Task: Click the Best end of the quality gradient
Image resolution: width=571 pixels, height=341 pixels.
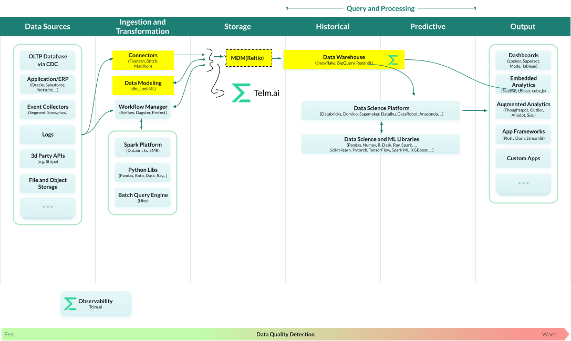Action: point(9,334)
